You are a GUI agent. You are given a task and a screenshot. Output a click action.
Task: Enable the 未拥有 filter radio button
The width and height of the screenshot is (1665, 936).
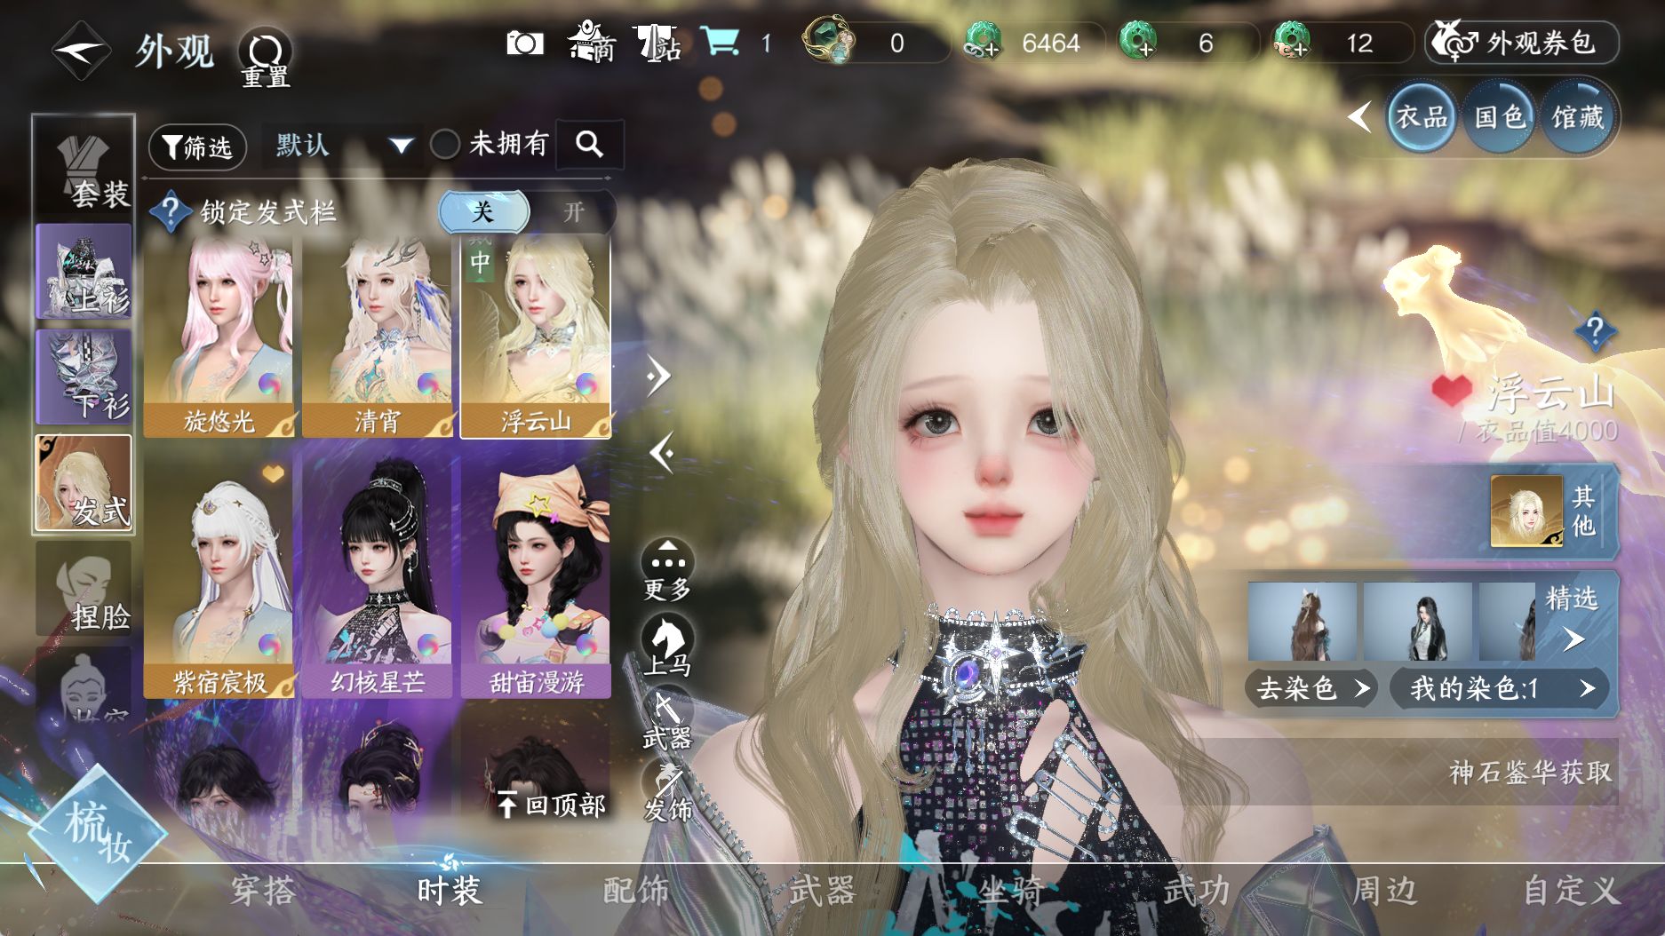click(445, 144)
